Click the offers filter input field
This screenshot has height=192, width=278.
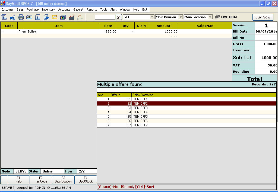point(187,90)
